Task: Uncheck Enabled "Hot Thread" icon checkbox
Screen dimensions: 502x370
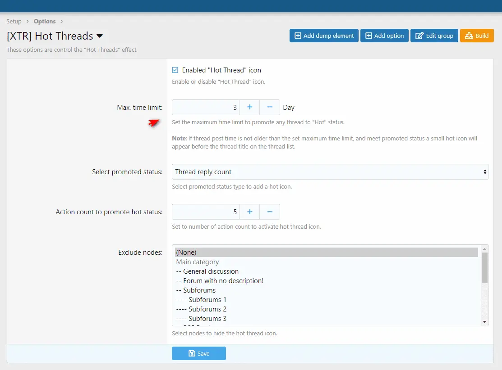Action: click(x=175, y=70)
